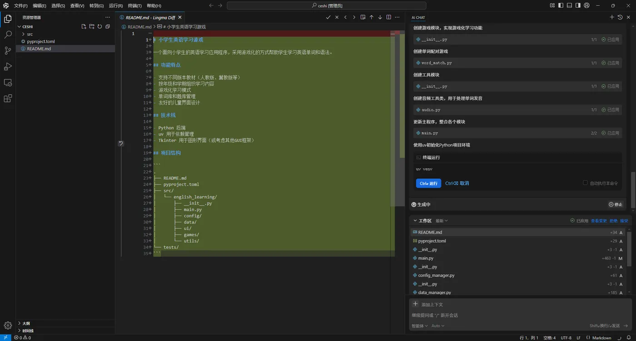636x341 pixels.
Task: Open the Remote Explorer view
Action: 8,83
